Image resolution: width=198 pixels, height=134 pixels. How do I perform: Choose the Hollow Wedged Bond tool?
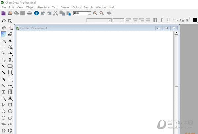click(4, 79)
